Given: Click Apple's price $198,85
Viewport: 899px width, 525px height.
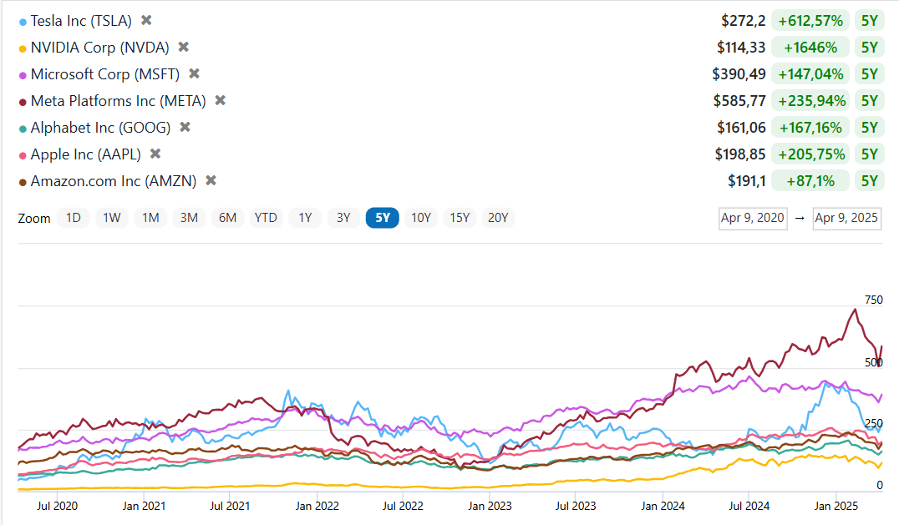Looking at the screenshot, I should click(x=740, y=154).
